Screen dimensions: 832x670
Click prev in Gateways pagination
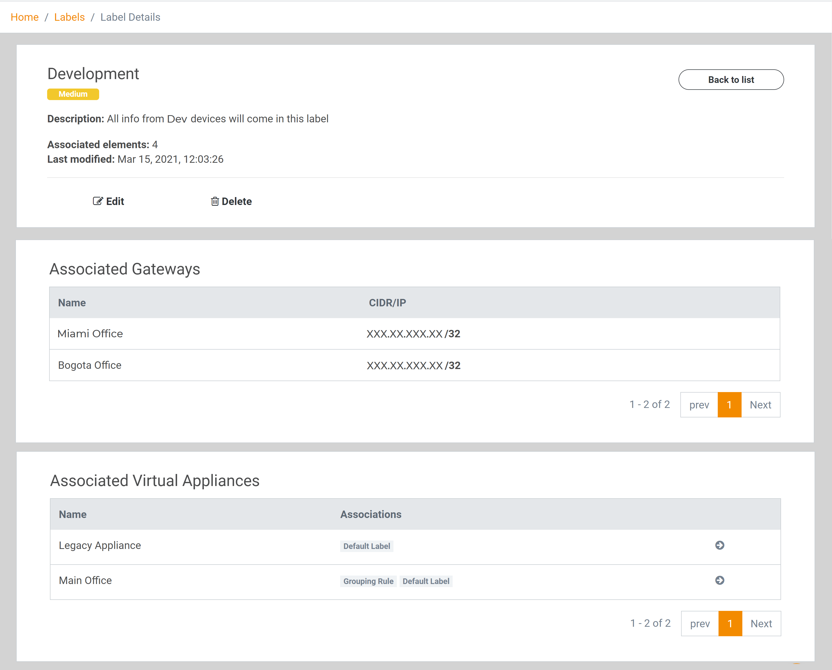coord(699,405)
